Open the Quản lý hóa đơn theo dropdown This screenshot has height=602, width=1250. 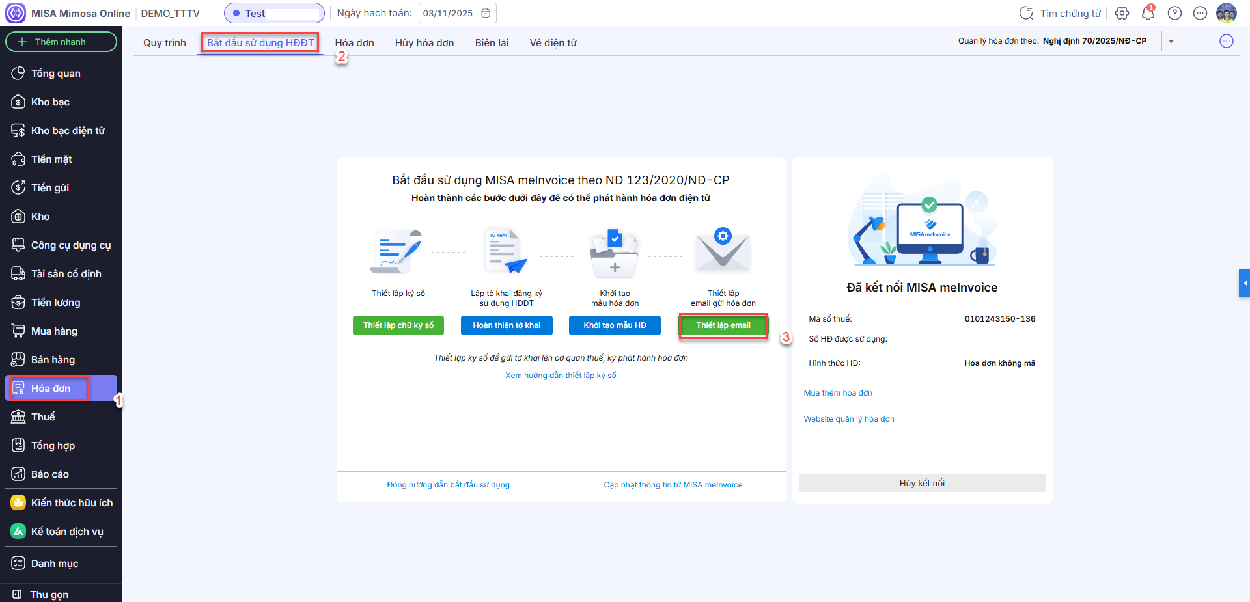point(1171,42)
